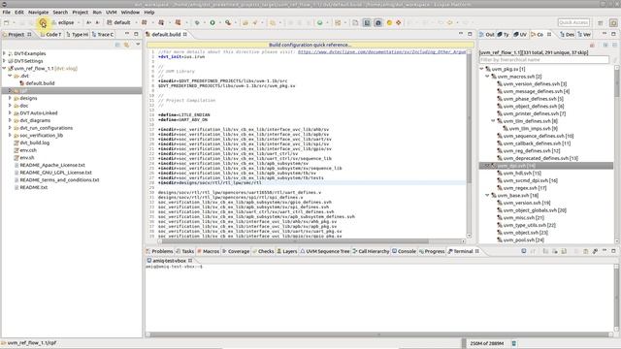Click the editor vertical scrollbar
621x349 pixels.
[x=469, y=144]
